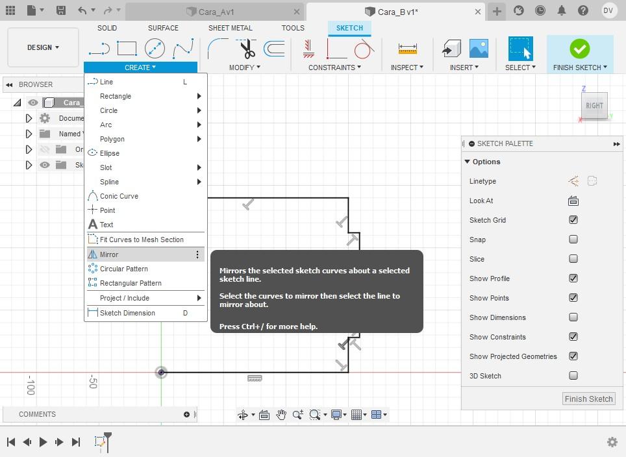This screenshot has width=626, height=457.
Task: Click the Save disk icon
Action: (x=60, y=10)
